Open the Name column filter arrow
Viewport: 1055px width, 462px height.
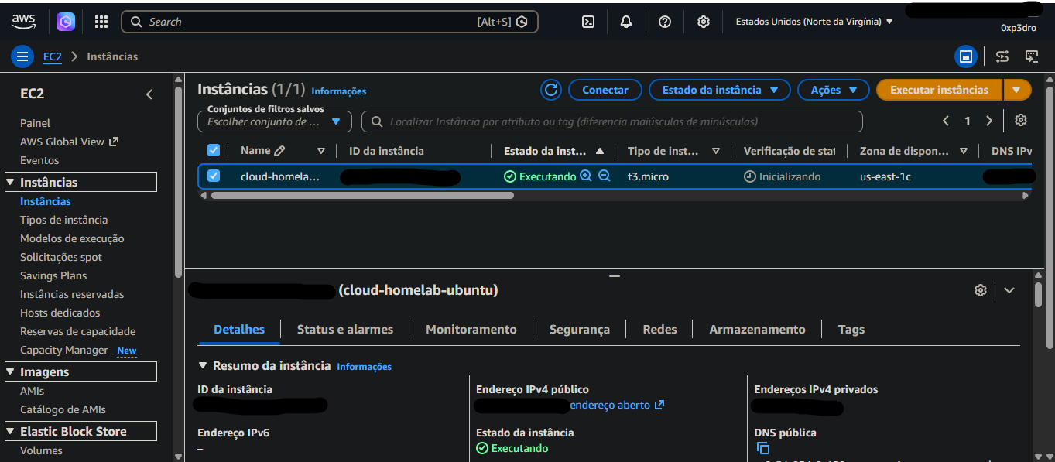321,151
